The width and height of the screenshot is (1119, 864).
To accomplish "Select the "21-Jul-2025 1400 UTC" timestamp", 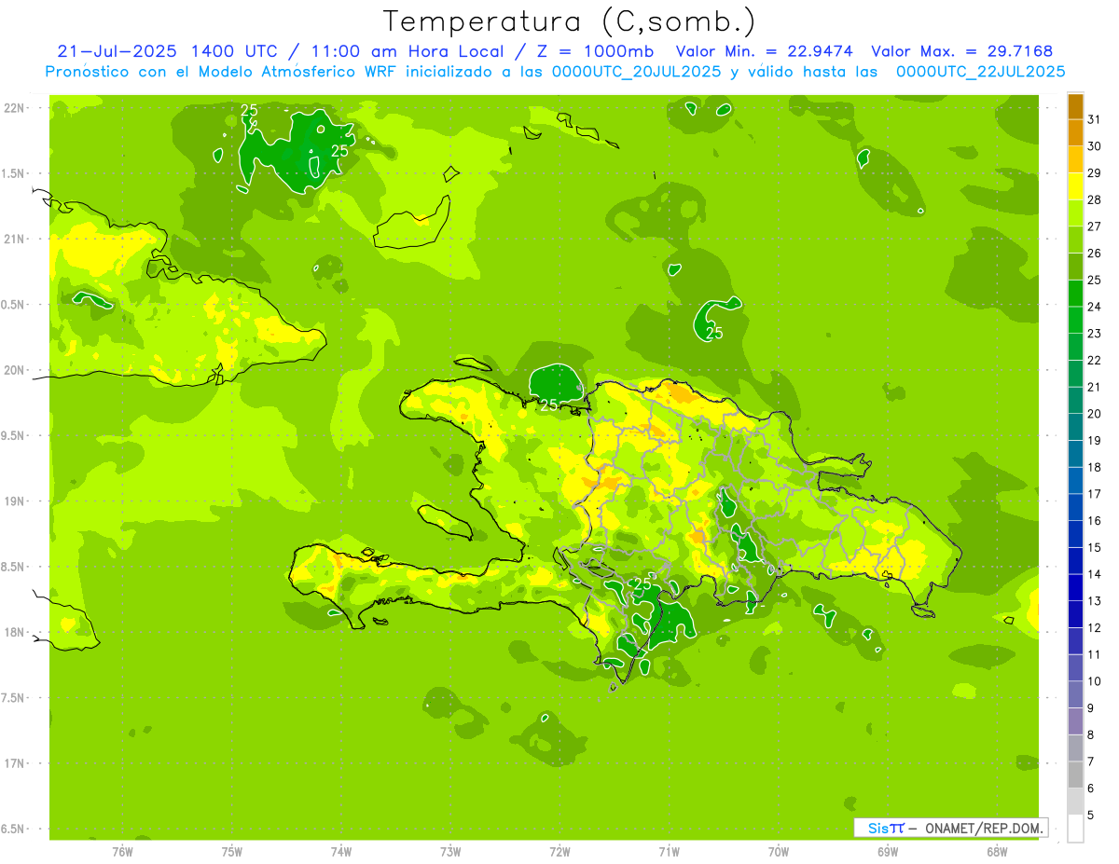I will pyautogui.click(x=166, y=51).
